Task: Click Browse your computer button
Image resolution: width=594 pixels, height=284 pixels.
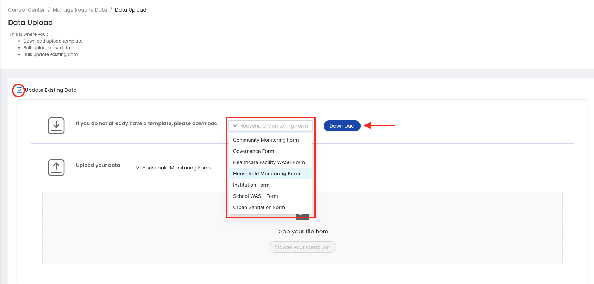Action: tap(302, 247)
